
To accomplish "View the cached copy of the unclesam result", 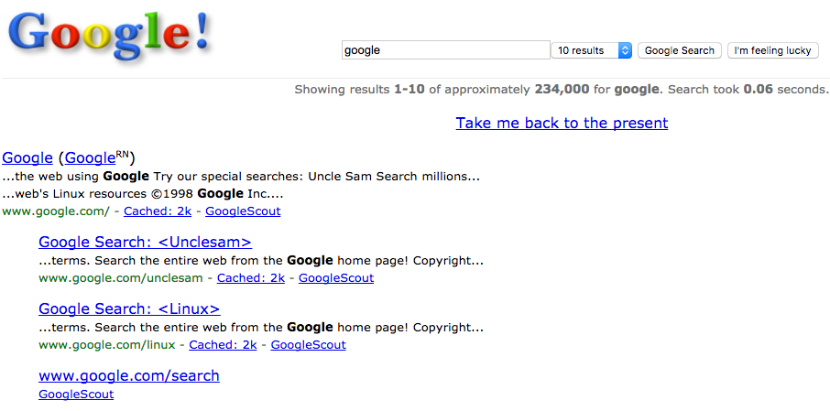I will [x=251, y=278].
